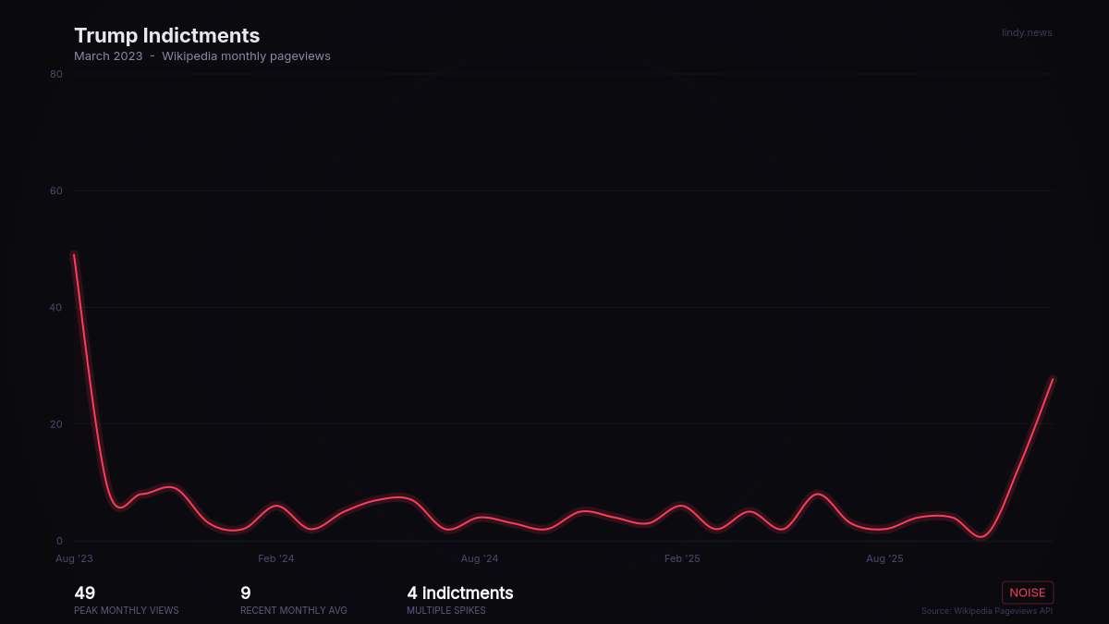This screenshot has height=624, width=1109.
Task: Open the lindy.news link
Action: pos(1027,33)
